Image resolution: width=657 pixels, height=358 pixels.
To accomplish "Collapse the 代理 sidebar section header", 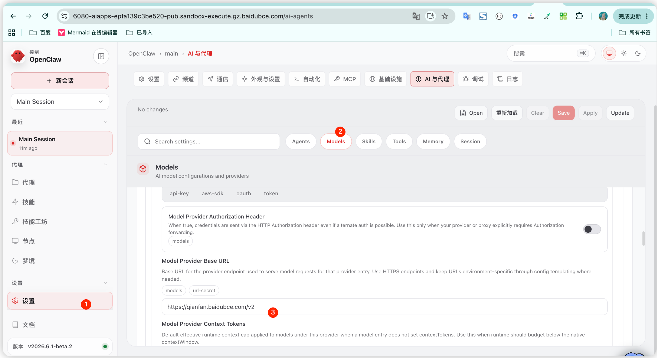I will pos(60,165).
